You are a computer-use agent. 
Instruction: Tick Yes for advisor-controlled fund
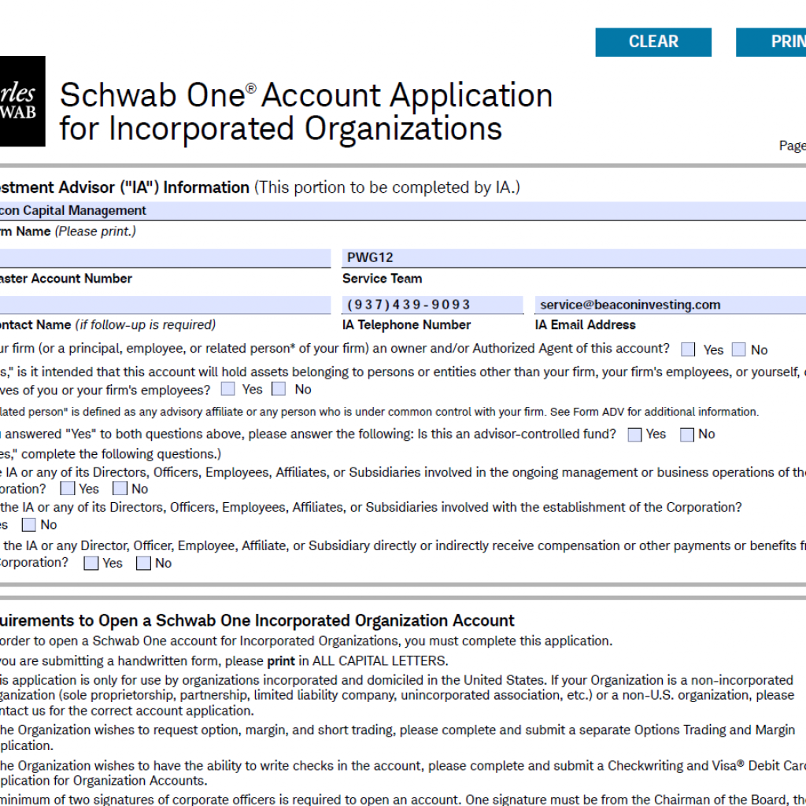(635, 434)
